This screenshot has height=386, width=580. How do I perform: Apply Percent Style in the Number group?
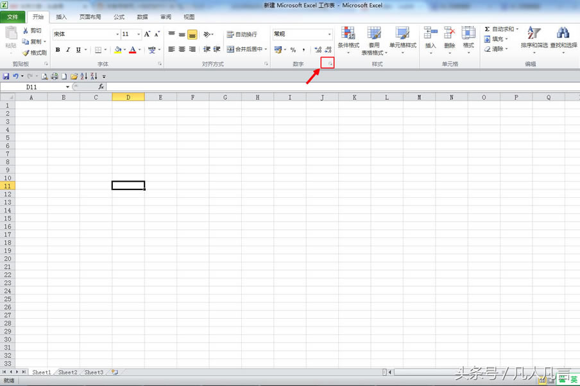[x=293, y=48]
